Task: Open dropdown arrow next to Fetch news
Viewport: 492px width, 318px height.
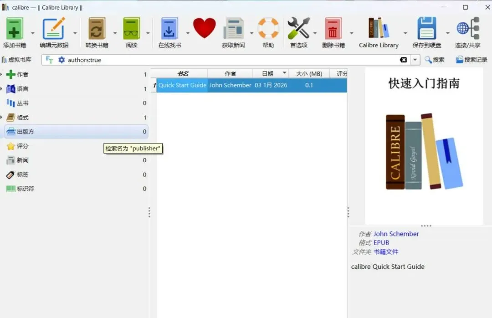Action: 251,33
